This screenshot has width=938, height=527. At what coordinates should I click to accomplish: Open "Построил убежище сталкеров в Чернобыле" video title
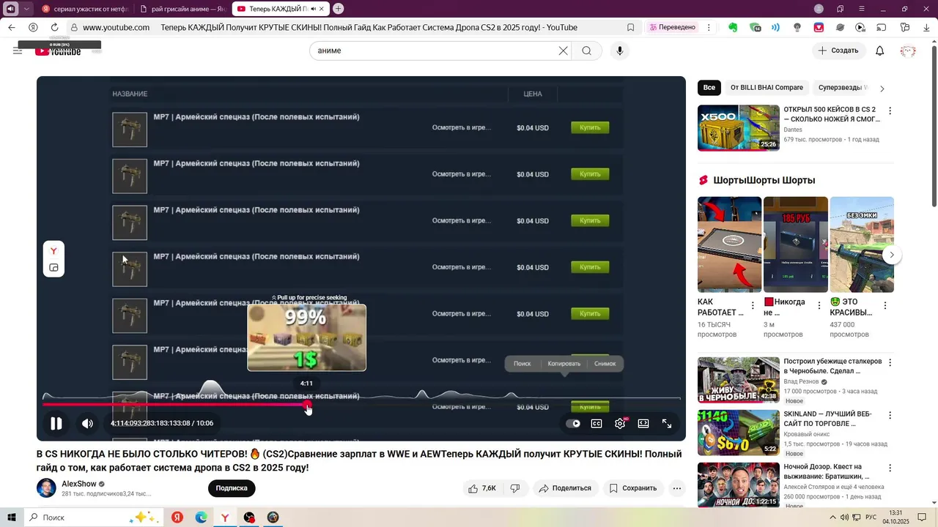(x=832, y=366)
